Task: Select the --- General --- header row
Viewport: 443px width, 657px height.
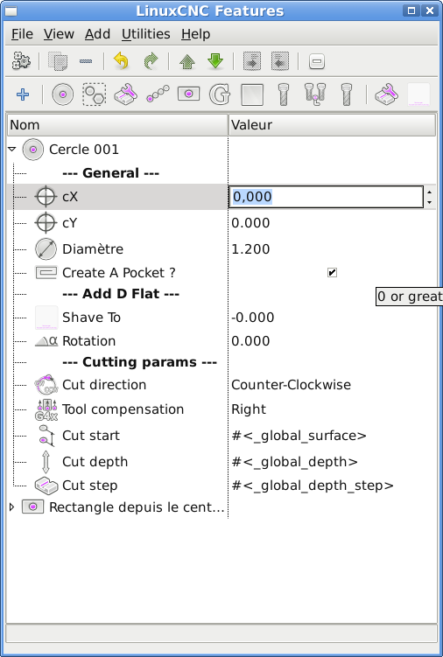Action: (x=110, y=173)
